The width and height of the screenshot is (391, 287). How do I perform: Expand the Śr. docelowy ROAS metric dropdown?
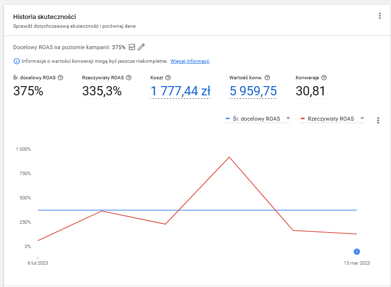(x=288, y=118)
